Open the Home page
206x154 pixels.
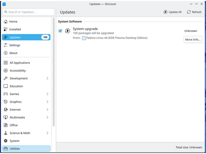pyautogui.click(x=26, y=22)
